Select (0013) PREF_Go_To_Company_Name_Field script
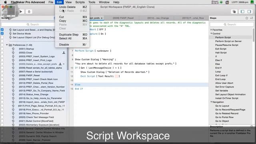 42,91
